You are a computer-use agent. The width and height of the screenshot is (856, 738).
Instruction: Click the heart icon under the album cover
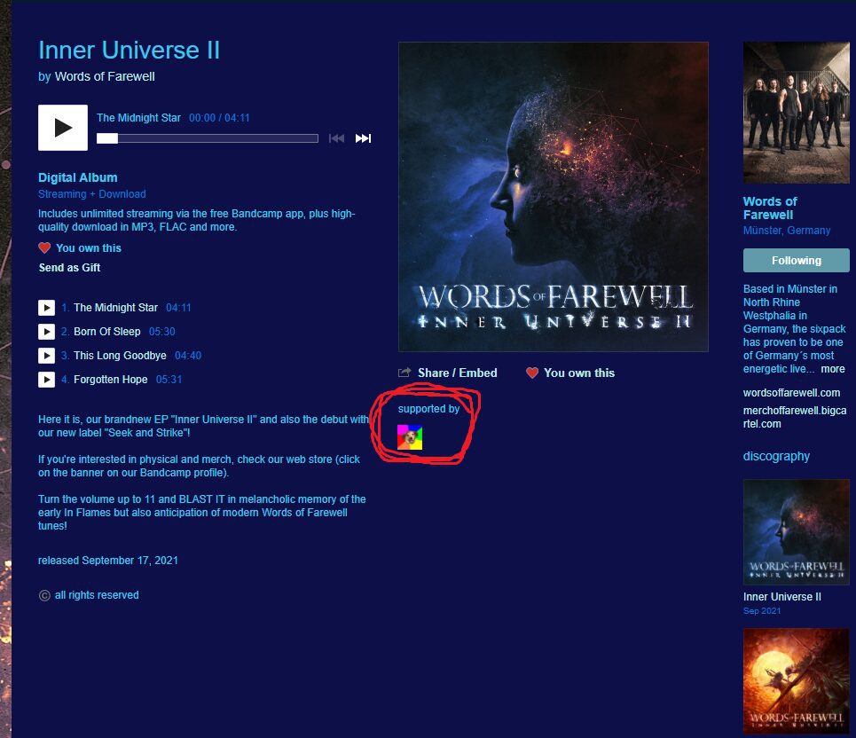click(532, 373)
